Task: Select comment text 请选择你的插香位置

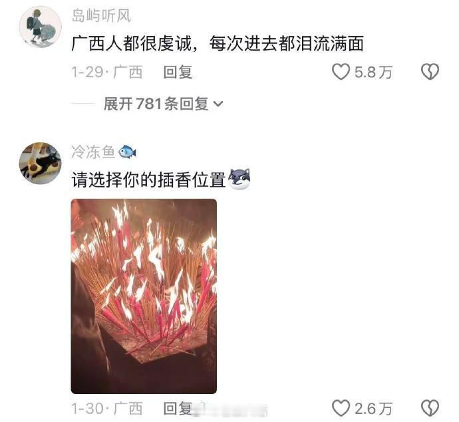Action: (x=148, y=179)
